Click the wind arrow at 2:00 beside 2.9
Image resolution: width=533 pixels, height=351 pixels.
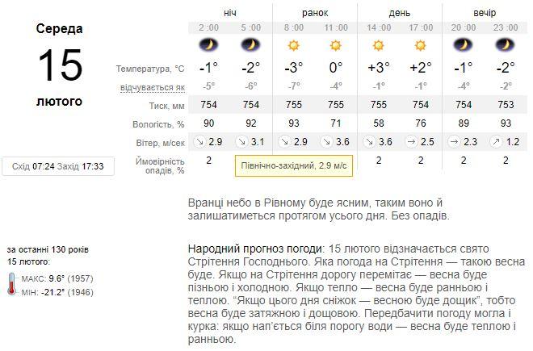199,142
